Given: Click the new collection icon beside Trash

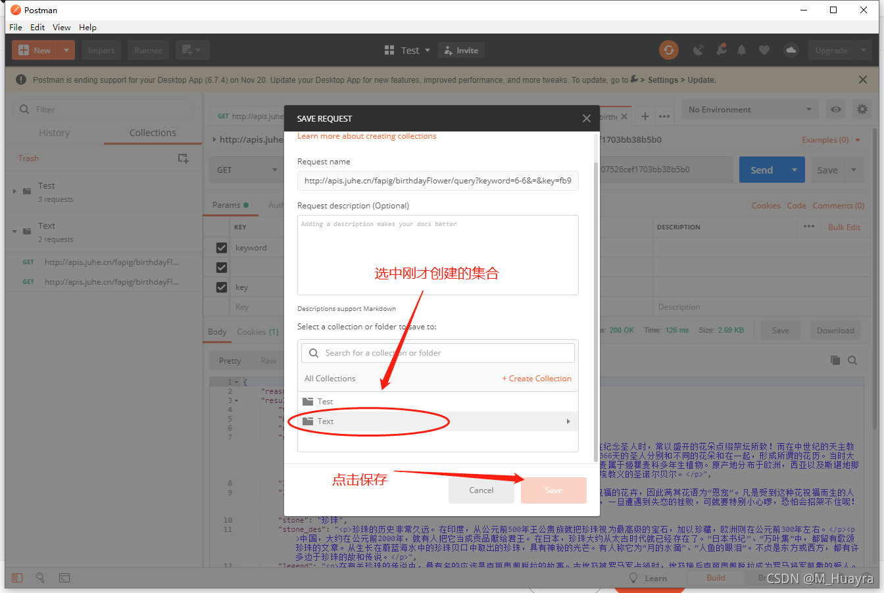Looking at the screenshot, I should 184,158.
